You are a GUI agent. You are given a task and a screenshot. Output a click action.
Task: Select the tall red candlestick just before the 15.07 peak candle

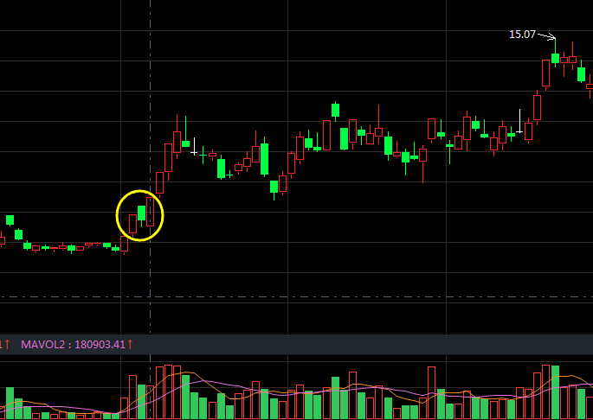tap(545, 75)
